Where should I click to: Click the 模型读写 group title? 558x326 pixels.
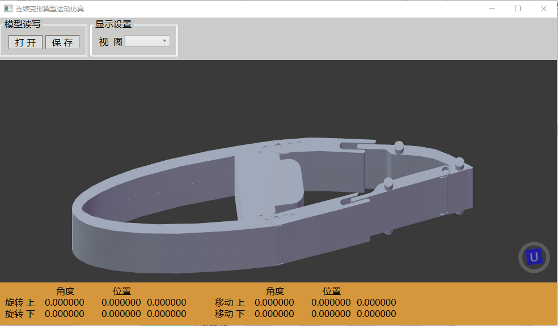(23, 24)
